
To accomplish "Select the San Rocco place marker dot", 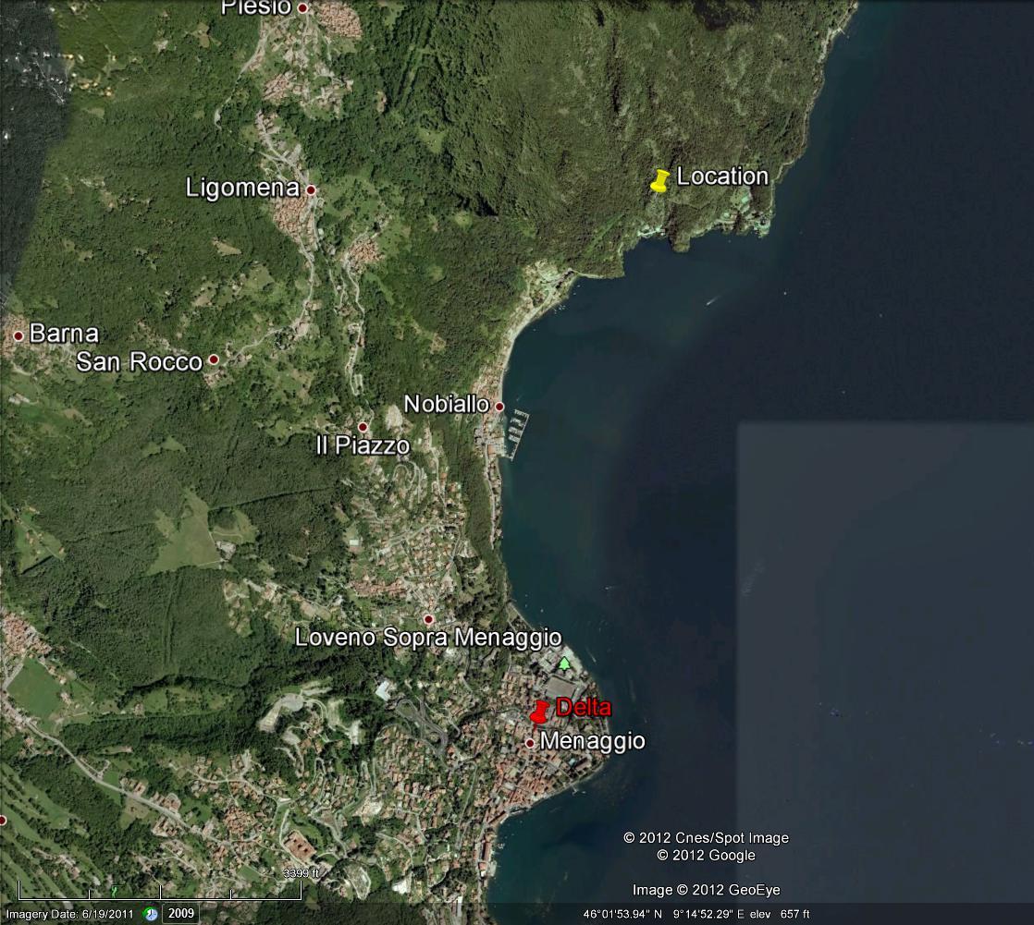I will pyautogui.click(x=214, y=359).
